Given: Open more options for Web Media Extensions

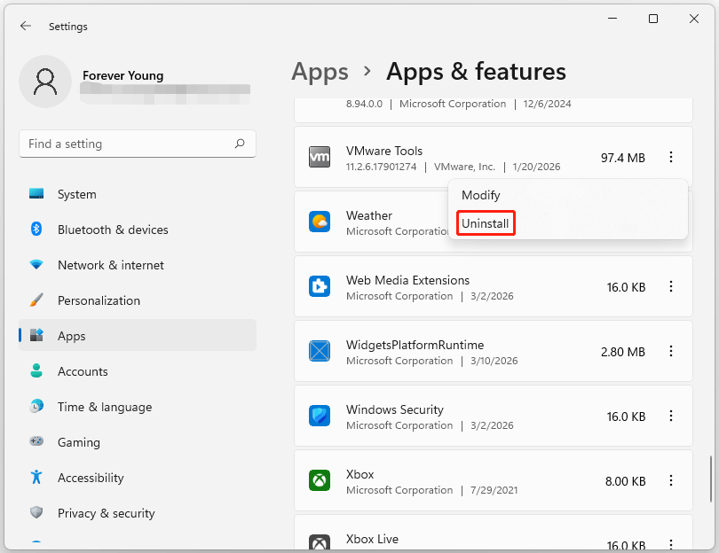Looking at the screenshot, I should pyautogui.click(x=672, y=286).
